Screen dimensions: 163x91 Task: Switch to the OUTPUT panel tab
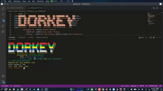31,37
